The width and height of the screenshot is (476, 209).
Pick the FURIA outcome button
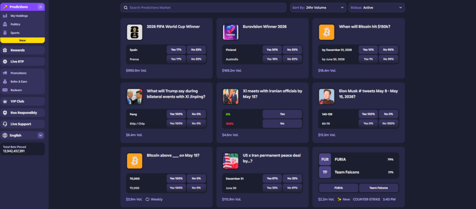tap(338, 188)
